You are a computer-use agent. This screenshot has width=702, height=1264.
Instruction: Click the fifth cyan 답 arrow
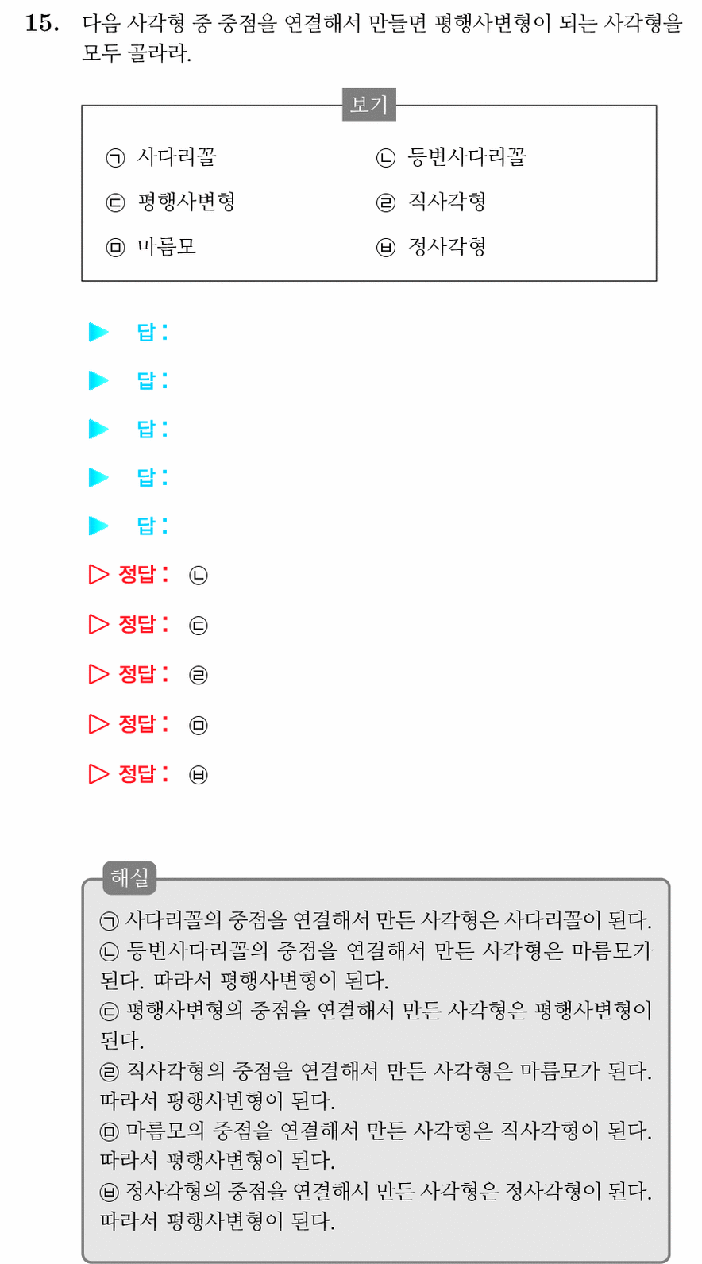(98, 526)
